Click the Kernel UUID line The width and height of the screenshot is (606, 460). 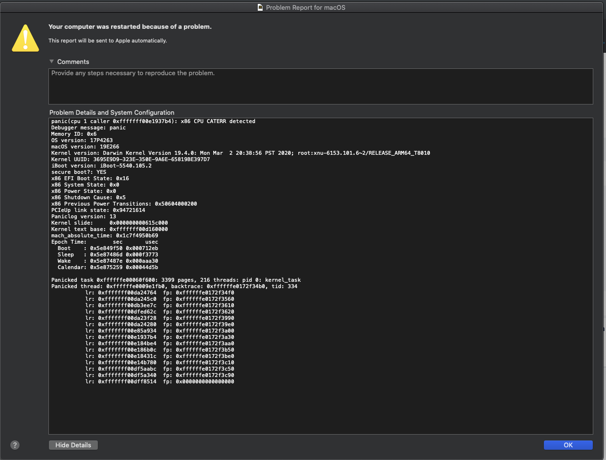[x=131, y=159]
